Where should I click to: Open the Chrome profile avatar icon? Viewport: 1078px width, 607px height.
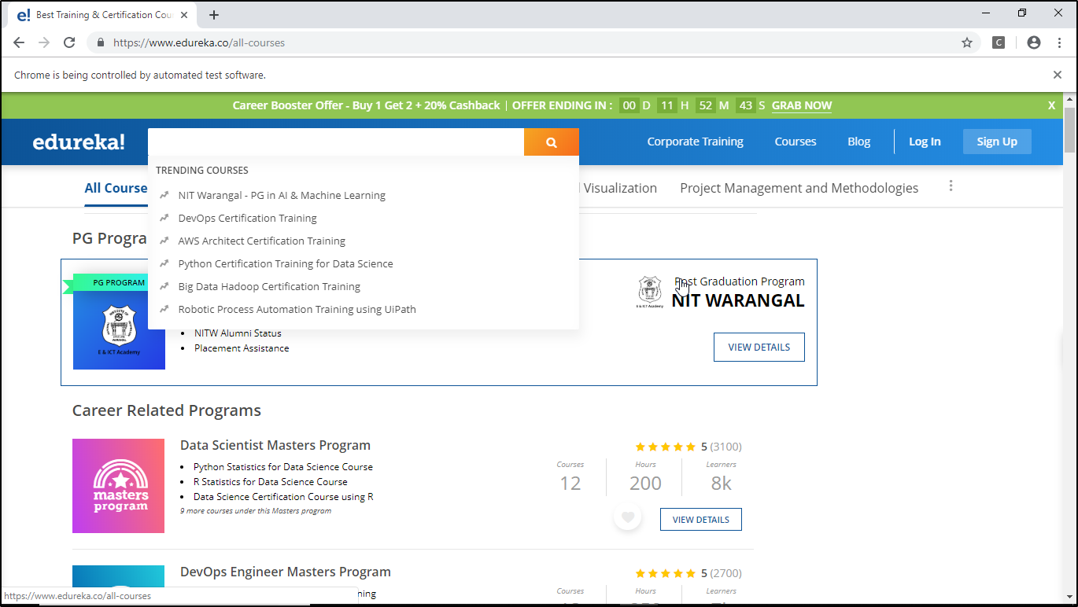coord(1033,42)
